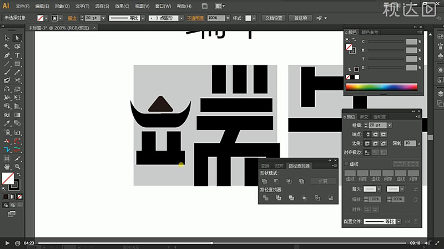Viewport: 444px width, 249px height.
Task: Select the Direct Selection tool
Action: click(17, 38)
